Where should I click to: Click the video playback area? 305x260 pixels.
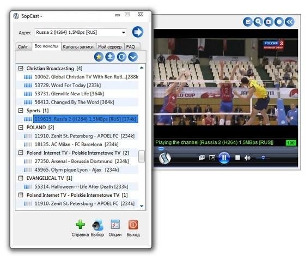click(x=225, y=82)
